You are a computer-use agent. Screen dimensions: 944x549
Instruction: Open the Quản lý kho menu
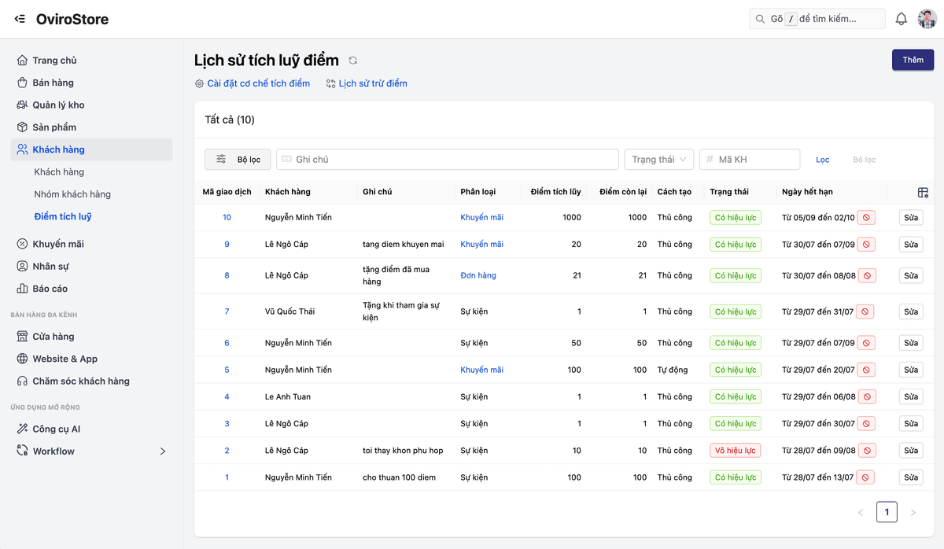(x=58, y=105)
